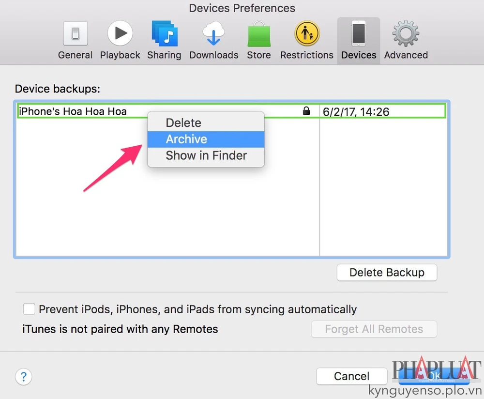Image resolution: width=484 pixels, height=399 pixels.
Task: Switch to Sharing preferences music icon
Action: tap(164, 34)
